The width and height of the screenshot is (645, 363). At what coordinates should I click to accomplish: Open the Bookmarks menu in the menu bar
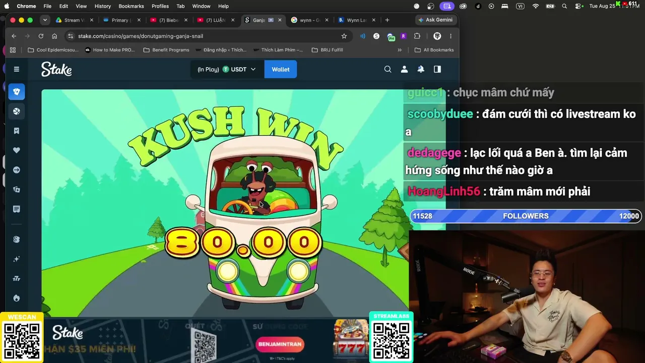(x=131, y=6)
